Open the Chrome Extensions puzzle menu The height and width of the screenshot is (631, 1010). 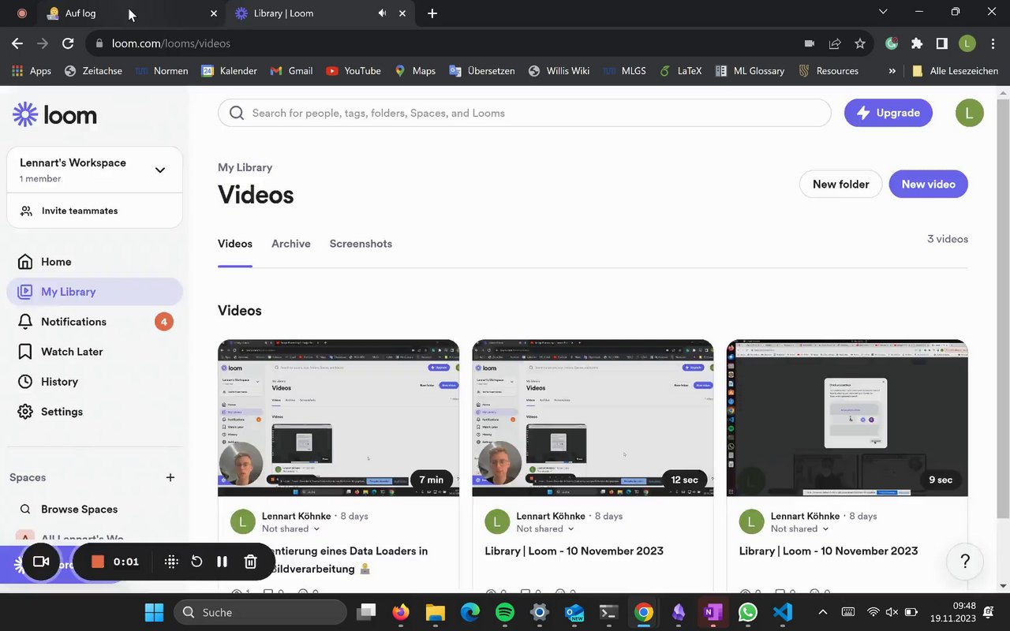pos(917,43)
